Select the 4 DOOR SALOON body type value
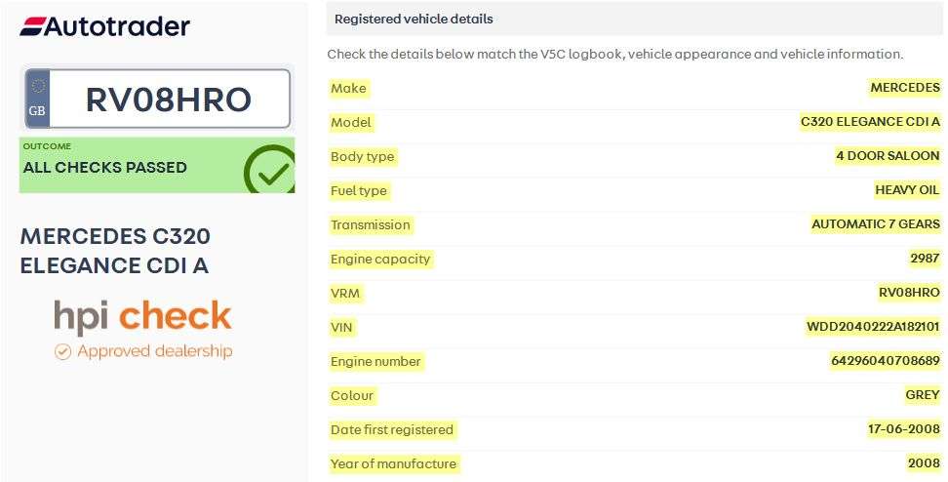The height and width of the screenshot is (482, 948). pyautogui.click(x=888, y=156)
